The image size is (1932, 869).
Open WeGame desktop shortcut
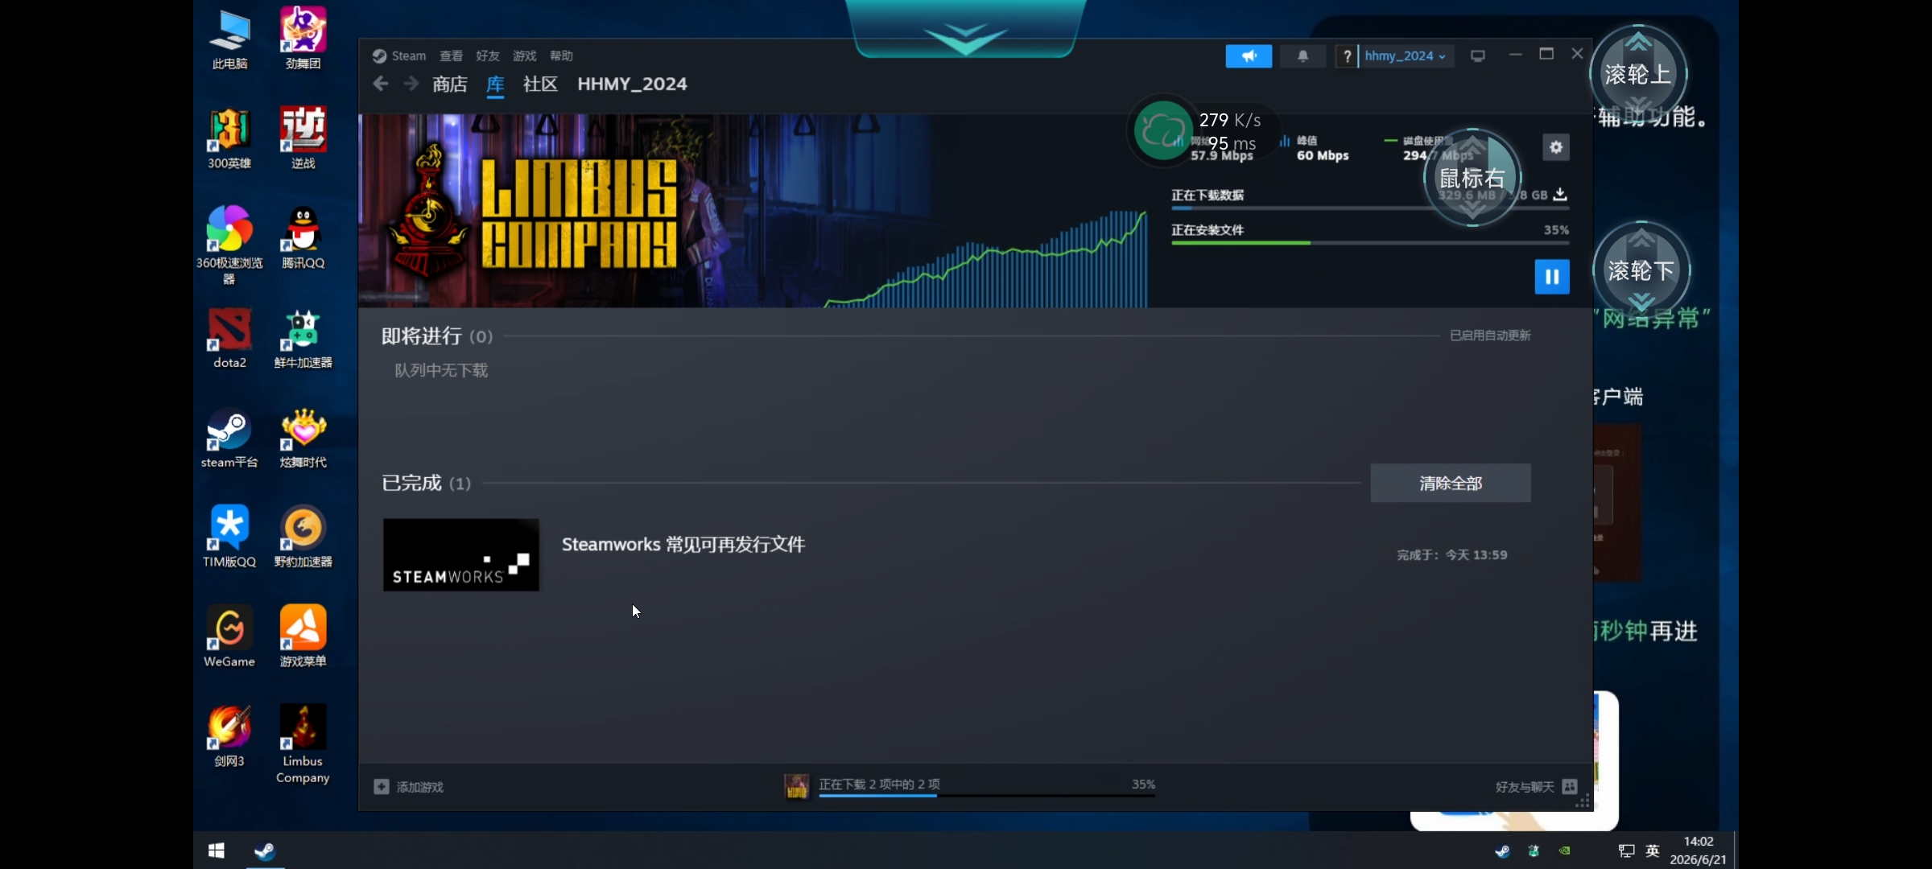click(229, 637)
